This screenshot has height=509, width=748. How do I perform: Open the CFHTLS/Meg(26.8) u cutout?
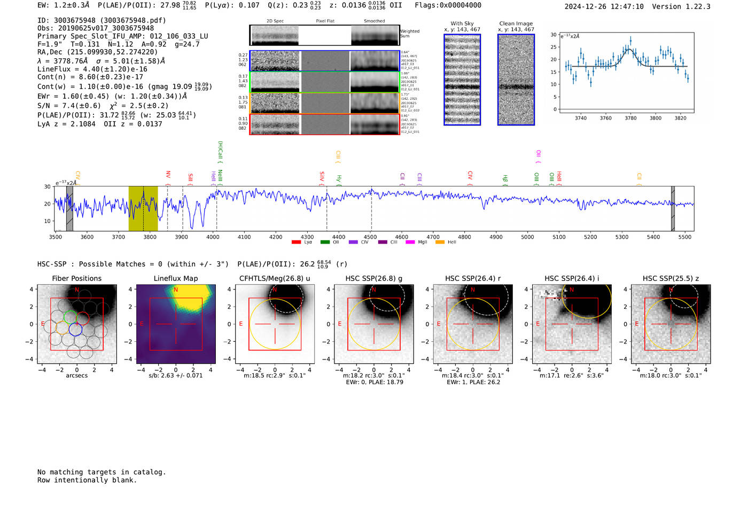(x=275, y=324)
